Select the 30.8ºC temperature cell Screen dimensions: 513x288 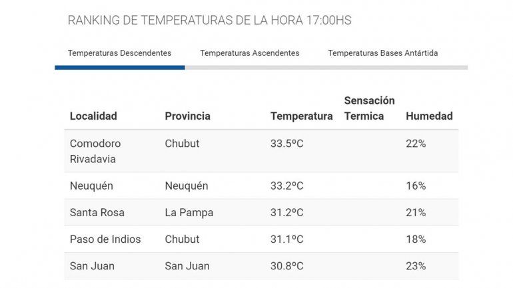[287, 266]
